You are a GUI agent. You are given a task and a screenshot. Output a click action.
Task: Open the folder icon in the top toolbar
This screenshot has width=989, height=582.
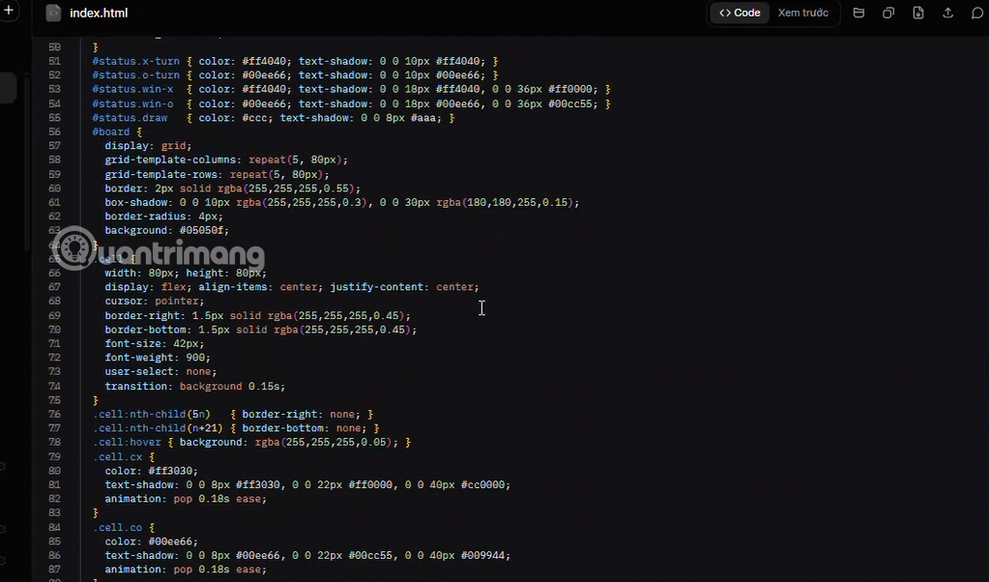pos(858,13)
